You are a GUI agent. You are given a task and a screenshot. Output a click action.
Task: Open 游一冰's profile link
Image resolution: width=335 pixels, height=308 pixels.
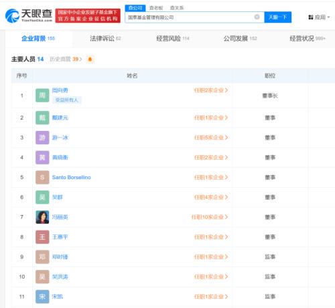click(60, 138)
